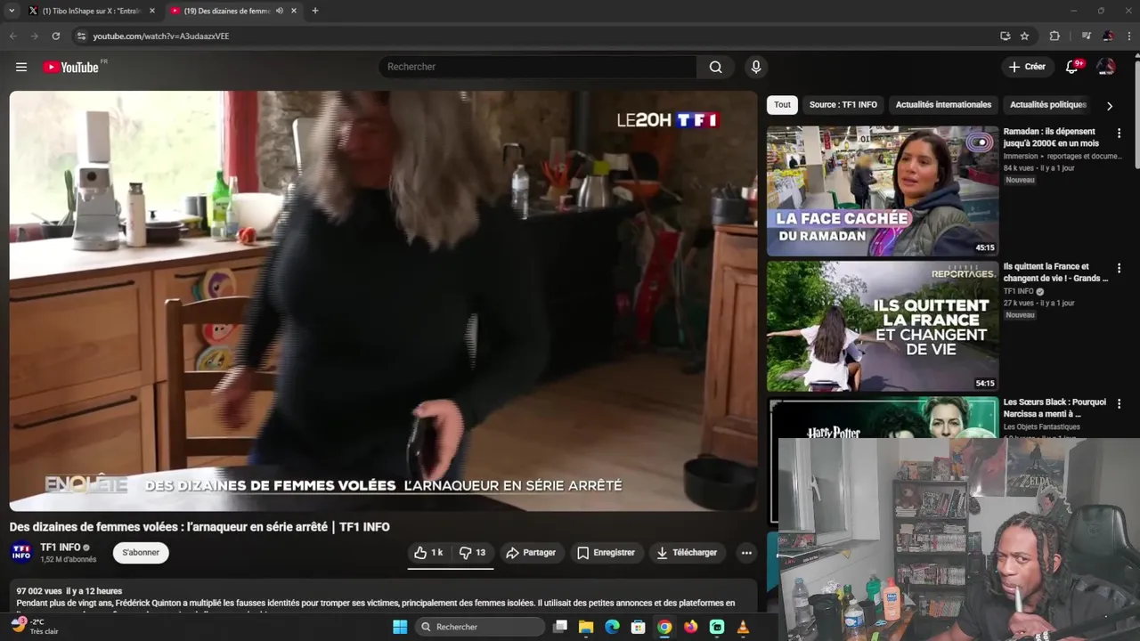This screenshot has width=1140, height=641.
Task: Open the notifications bell
Action: click(1072, 67)
